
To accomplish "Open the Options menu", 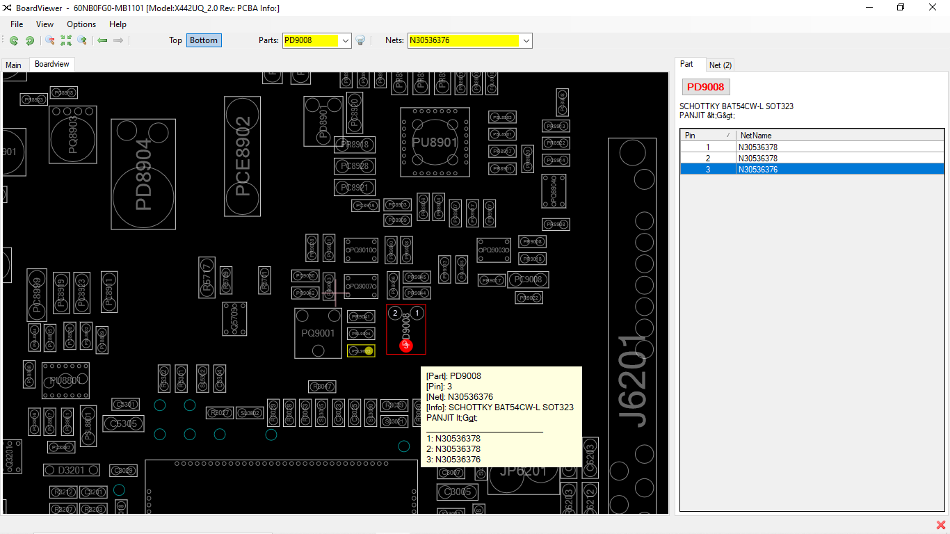I will 81,24.
